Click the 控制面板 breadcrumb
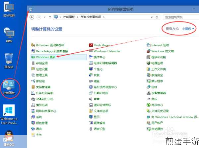The image size is (199, 148). coord(69,17)
